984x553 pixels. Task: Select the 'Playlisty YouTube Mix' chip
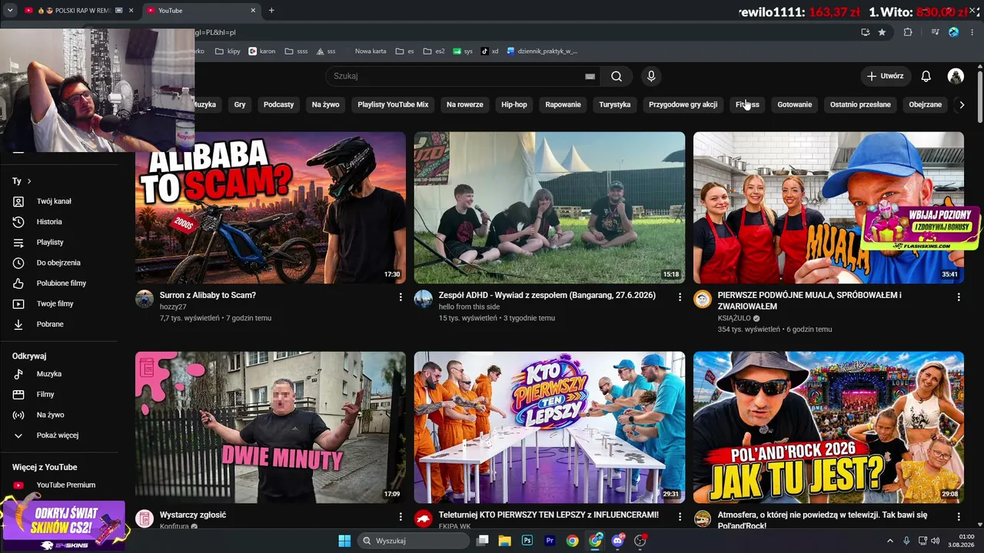pyautogui.click(x=393, y=104)
